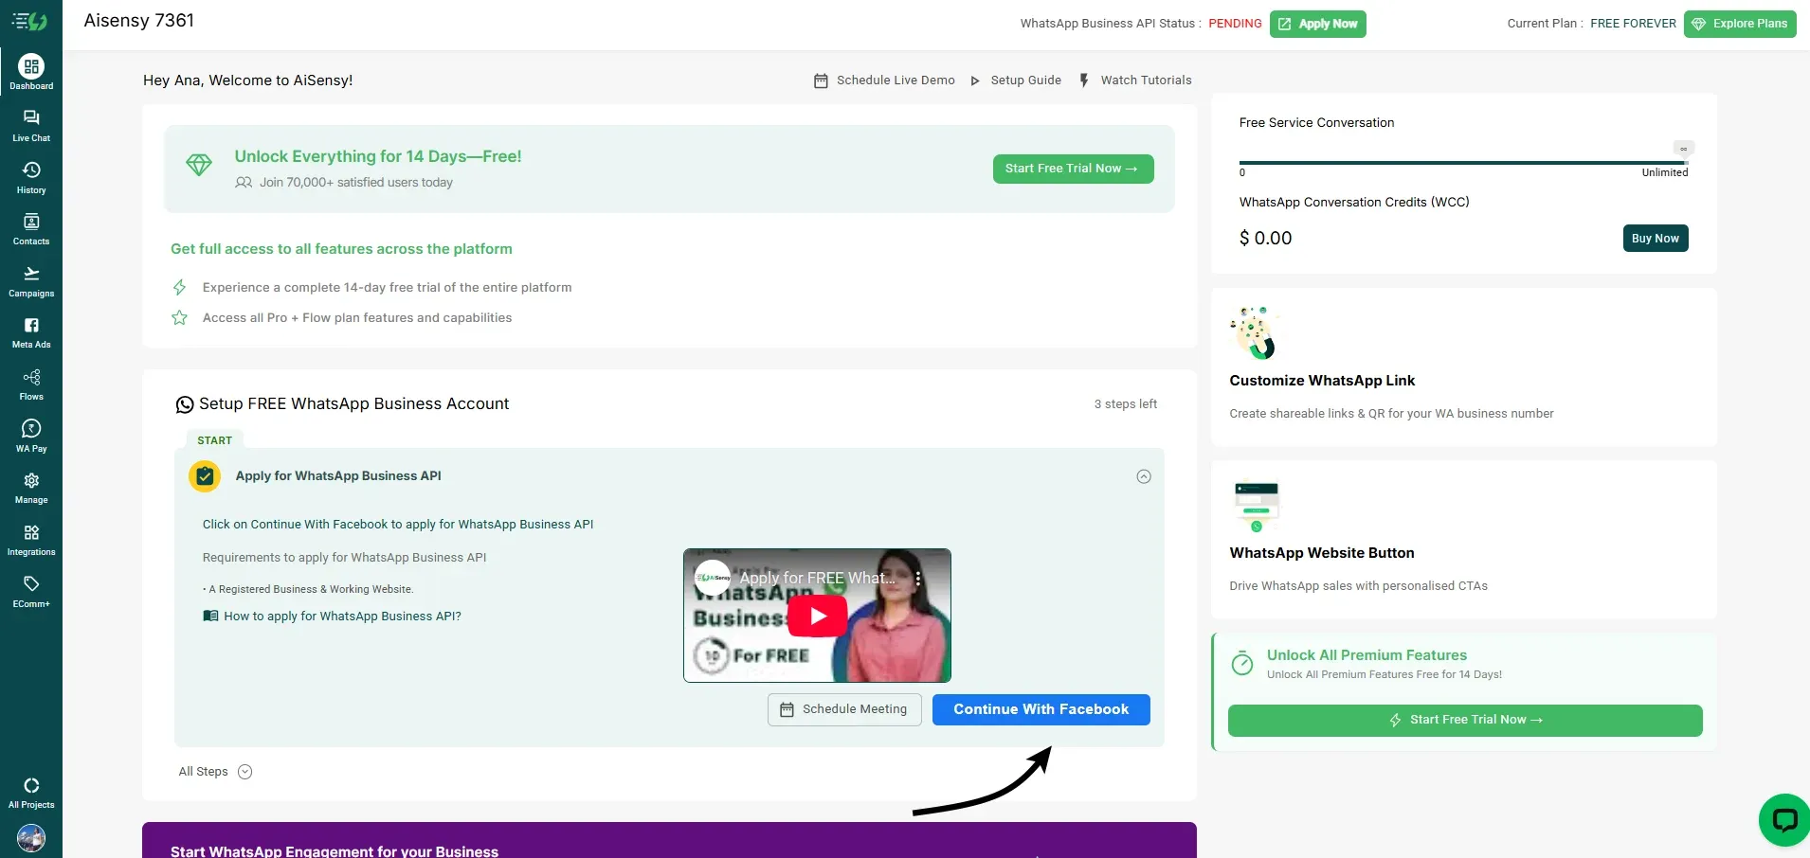
Task: Click Buy Now for conversation credits
Action: click(1655, 239)
